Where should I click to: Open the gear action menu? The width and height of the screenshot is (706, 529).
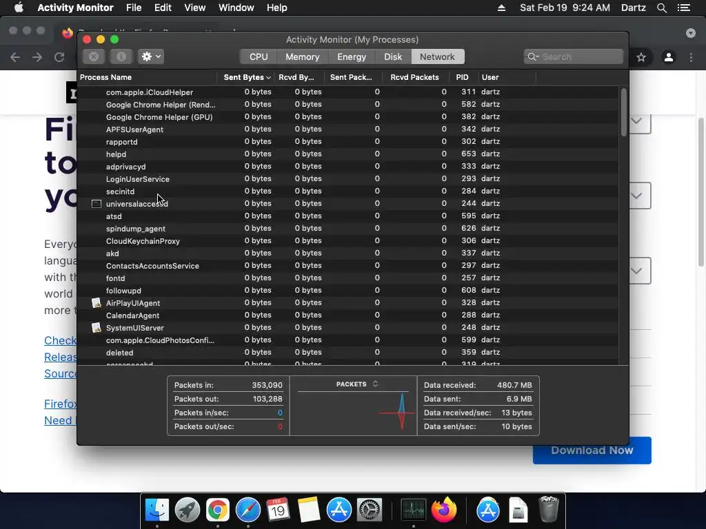[151, 56]
